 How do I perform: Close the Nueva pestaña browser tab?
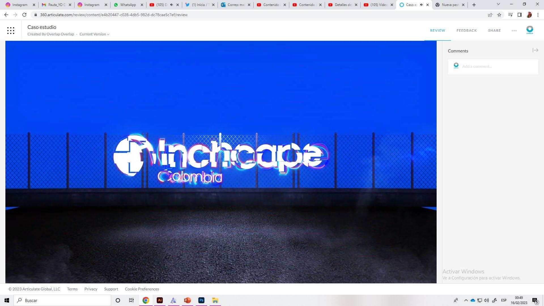pos(463,5)
